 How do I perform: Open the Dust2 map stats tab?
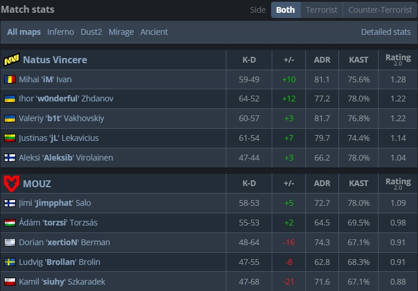tap(91, 32)
